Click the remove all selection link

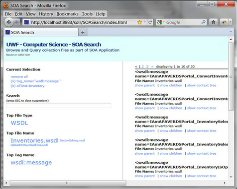(19, 76)
